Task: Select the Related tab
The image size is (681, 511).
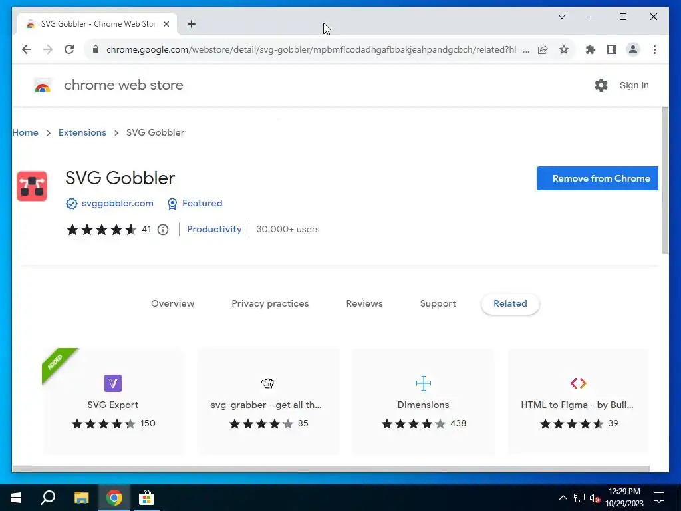Action: pos(510,303)
